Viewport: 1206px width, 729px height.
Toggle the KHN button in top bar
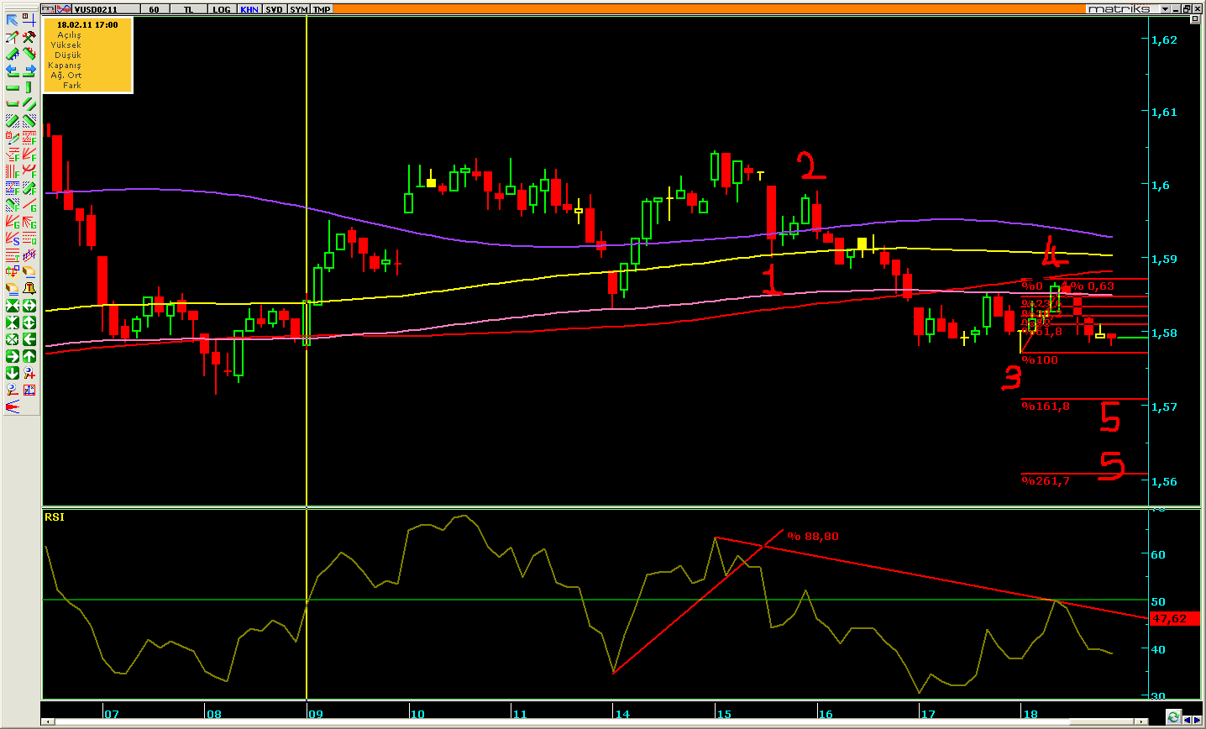pos(249,9)
